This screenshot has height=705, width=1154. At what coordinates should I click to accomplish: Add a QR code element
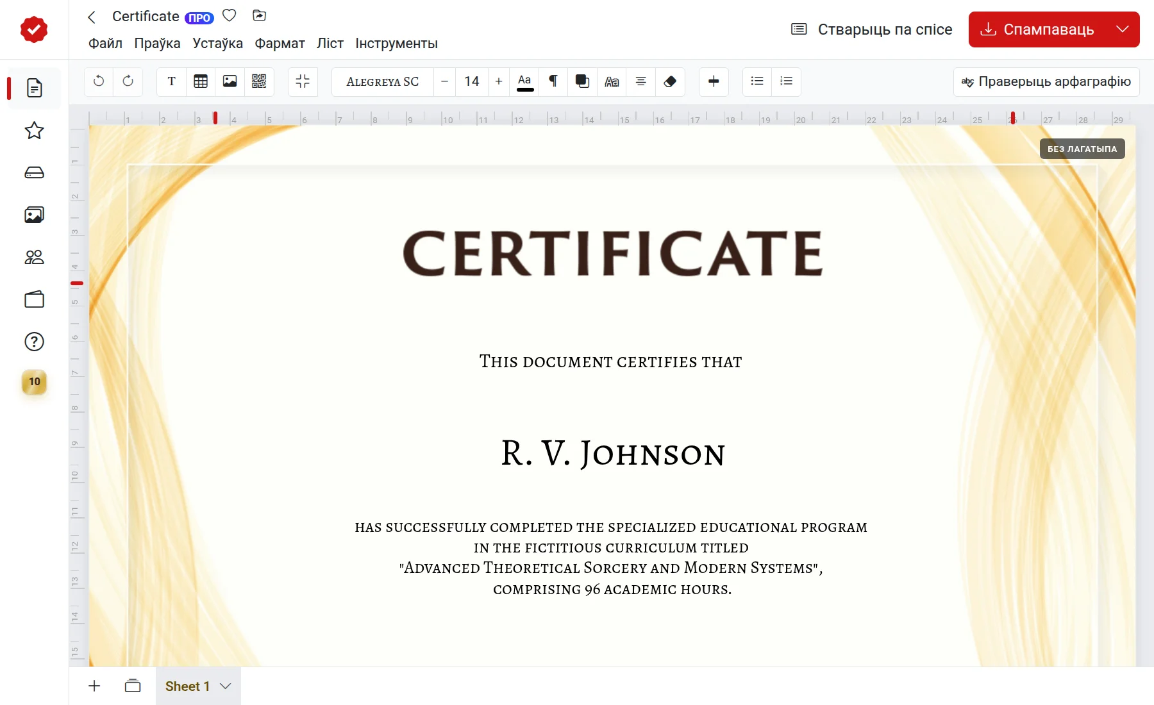pyautogui.click(x=259, y=81)
